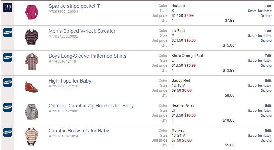Save the Men's Striped Sweater for later

pos(260,36)
